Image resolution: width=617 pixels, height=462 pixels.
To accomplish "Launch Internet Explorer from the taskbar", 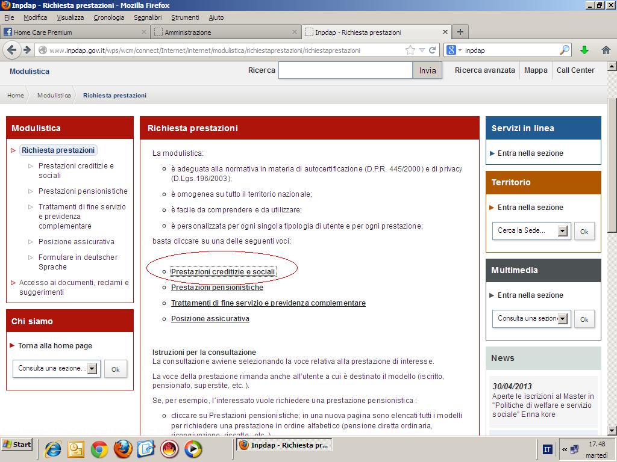I will (x=52, y=449).
